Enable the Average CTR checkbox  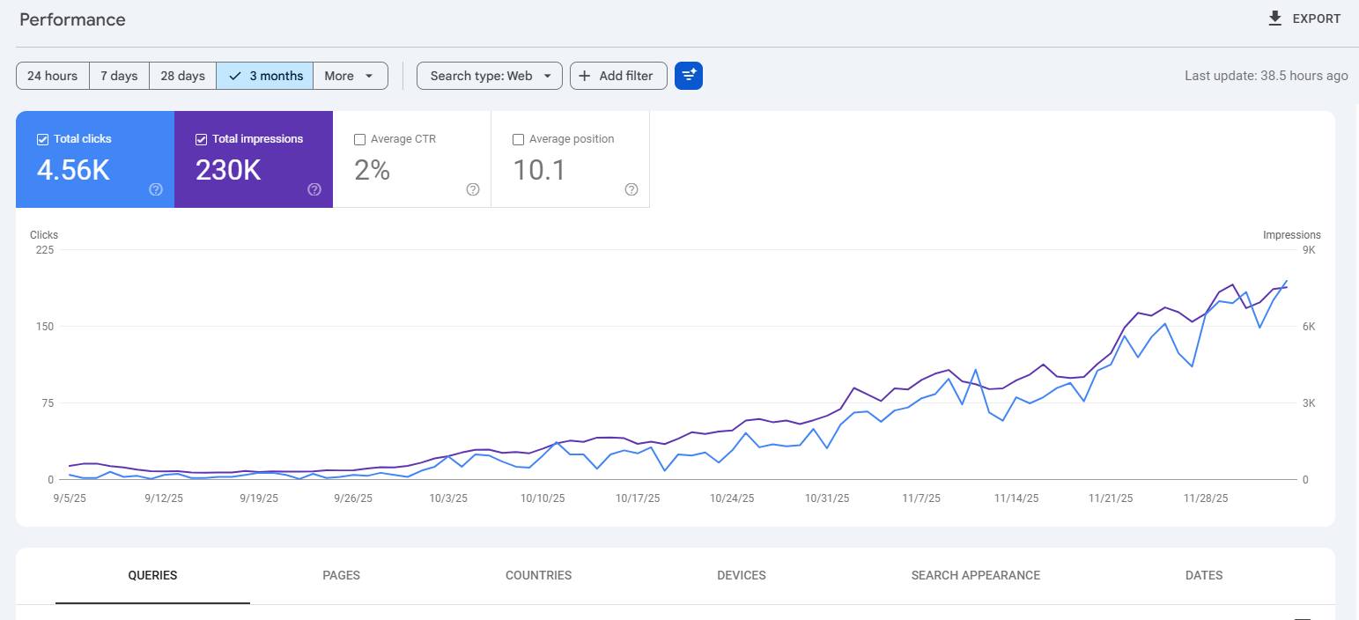[359, 139]
